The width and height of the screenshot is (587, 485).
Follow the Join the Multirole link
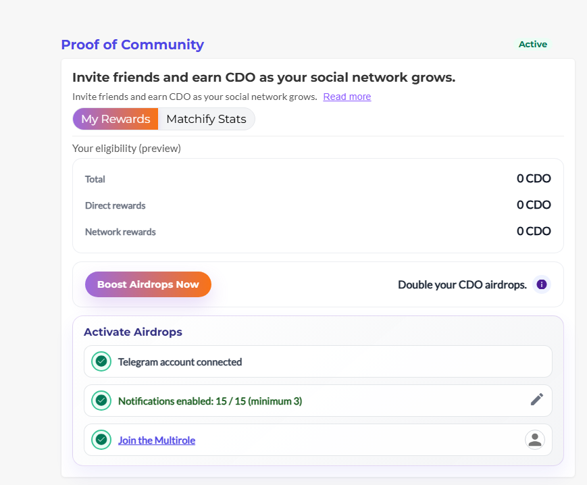point(157,440)
